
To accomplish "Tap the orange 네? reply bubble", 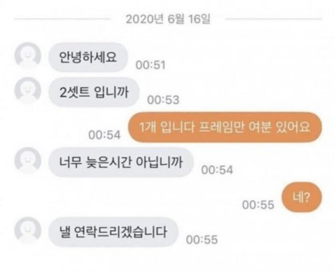I will pyautogui.click(x=301, y=197).
